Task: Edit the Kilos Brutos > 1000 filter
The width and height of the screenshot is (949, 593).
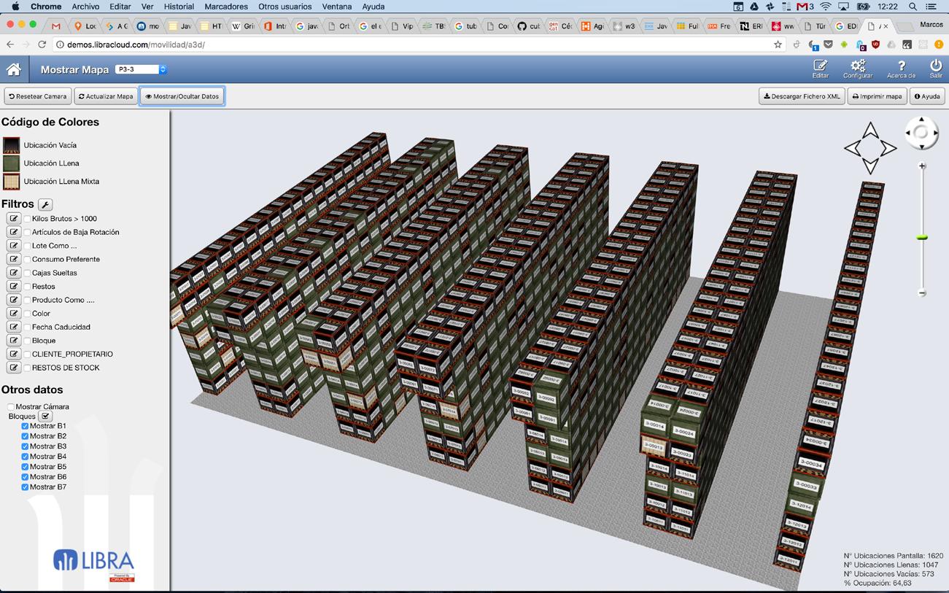Action: coord(13,219)
